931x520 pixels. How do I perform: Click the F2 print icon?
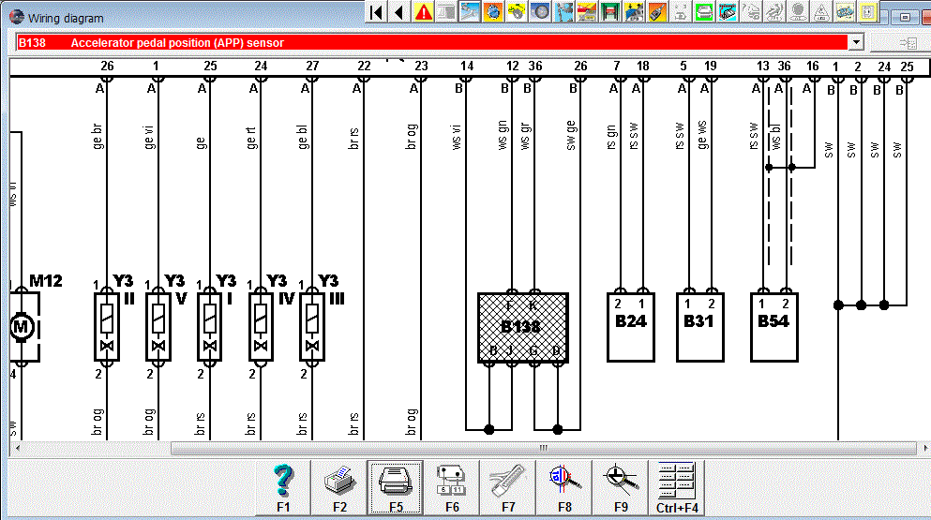(338, 487)
